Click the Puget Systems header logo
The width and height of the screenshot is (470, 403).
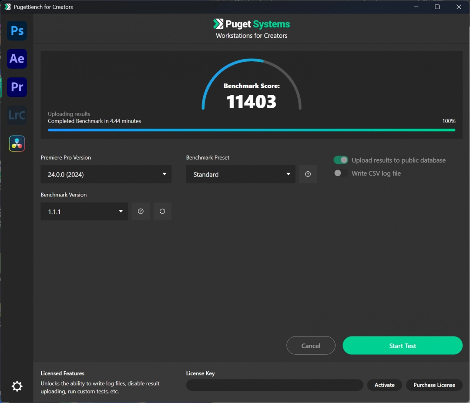pos(252,24)
